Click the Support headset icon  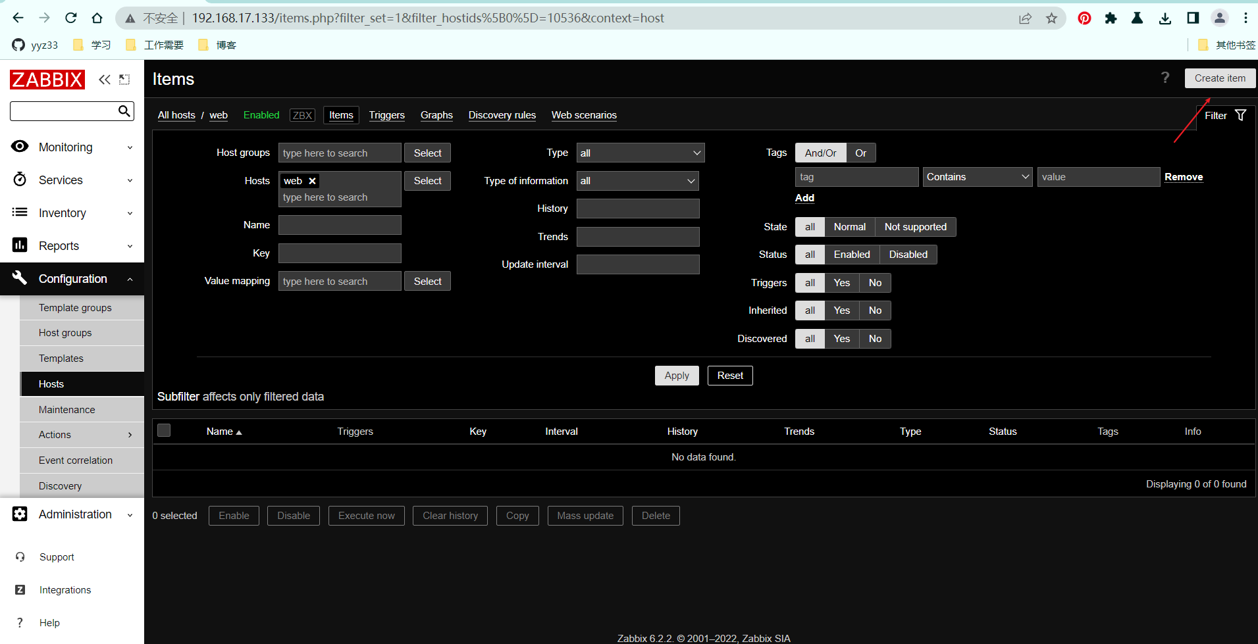[20, 557]
